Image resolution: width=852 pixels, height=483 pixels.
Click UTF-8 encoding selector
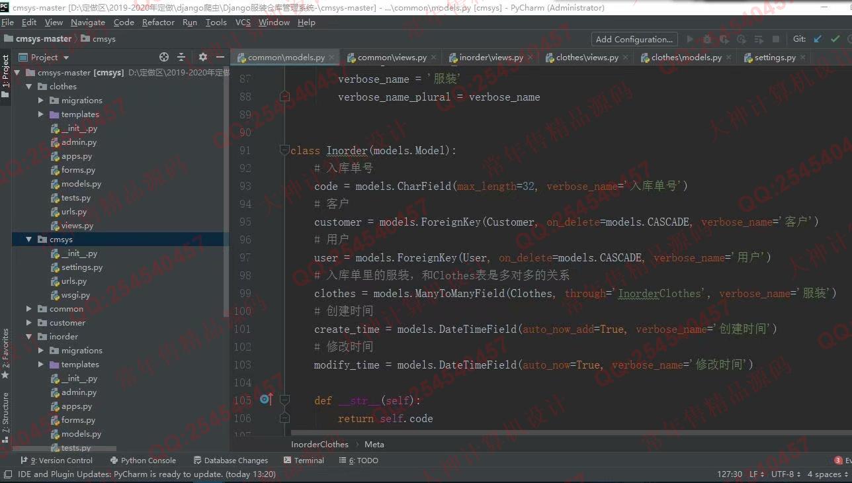(786, 474)
